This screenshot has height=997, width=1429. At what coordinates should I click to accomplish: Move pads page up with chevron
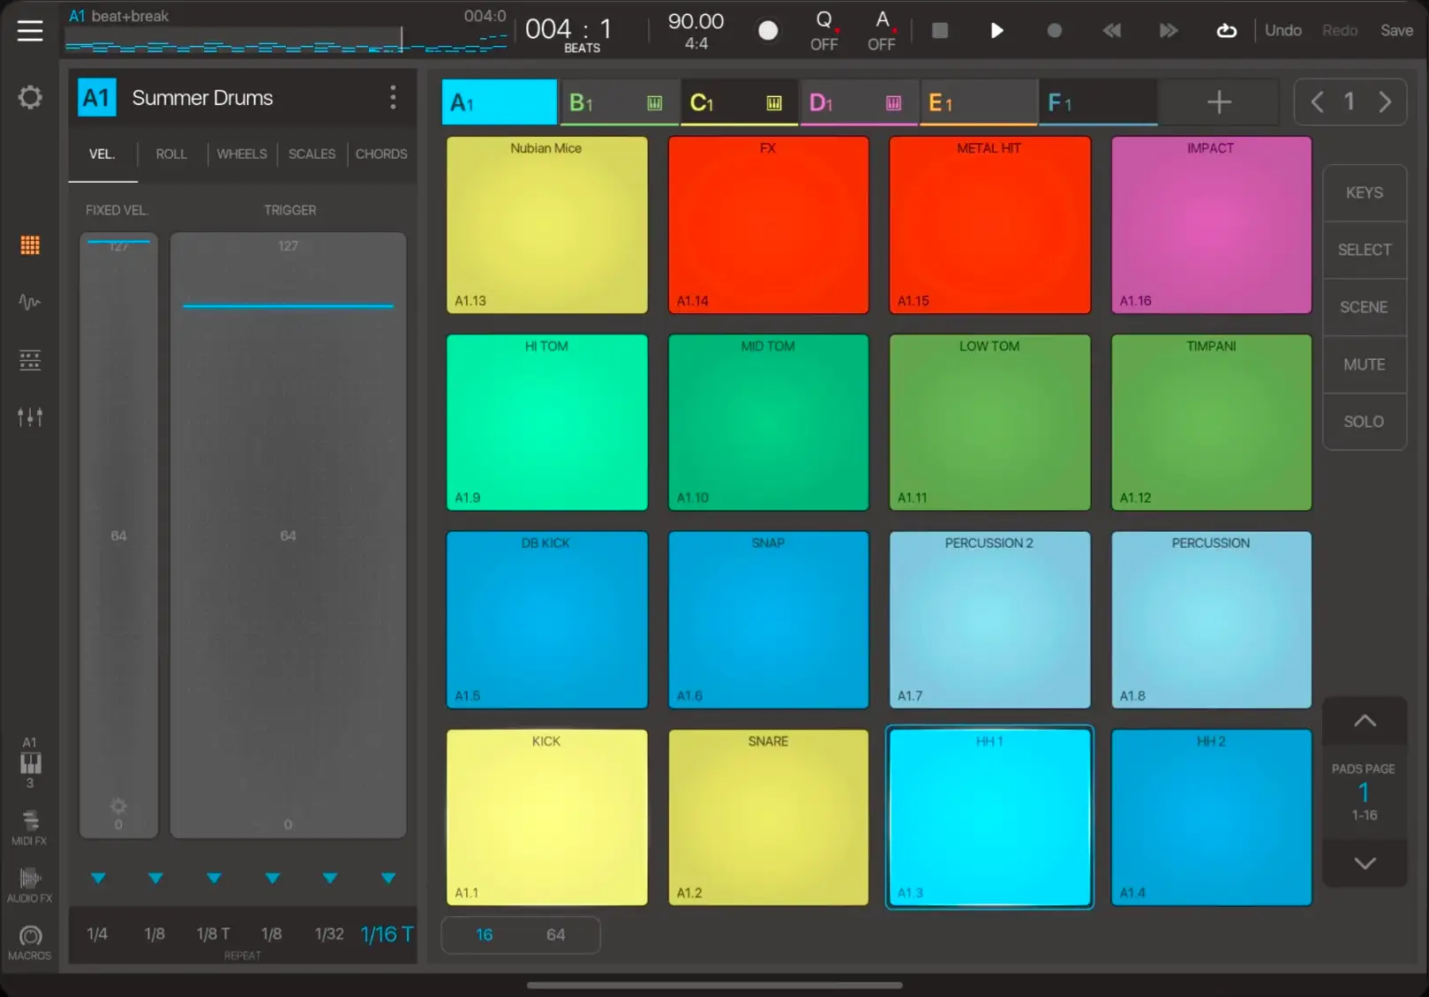[1365, 721]
